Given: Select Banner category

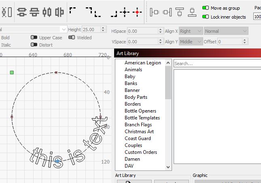Looking at the screenshot, I should coord(132,90).
